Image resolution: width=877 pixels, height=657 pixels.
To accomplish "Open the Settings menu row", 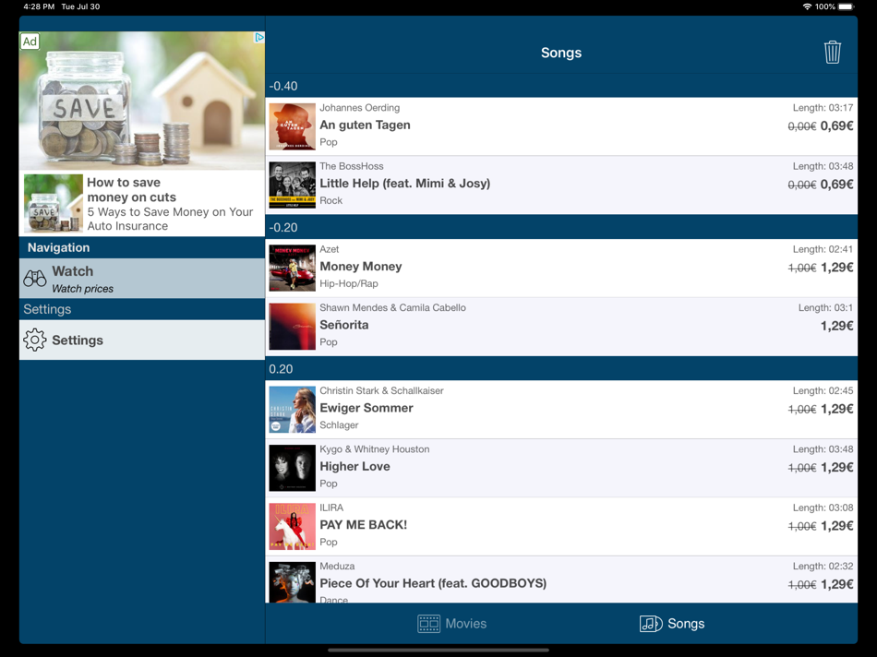I will pyautogui.click(x=142, y=340).
